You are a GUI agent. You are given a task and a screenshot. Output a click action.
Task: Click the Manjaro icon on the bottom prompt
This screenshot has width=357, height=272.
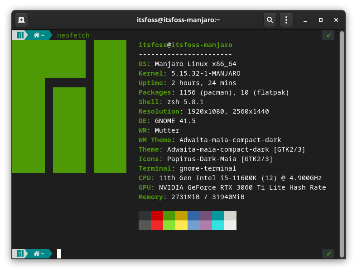tap(20, 254)
